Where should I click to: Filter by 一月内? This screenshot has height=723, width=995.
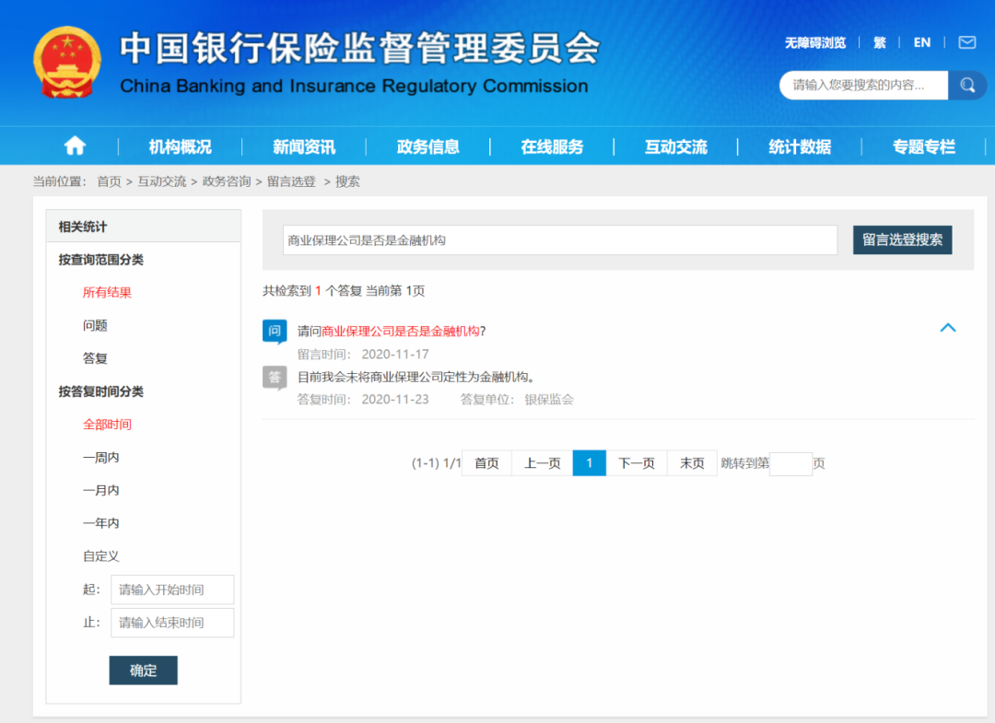pyautogui.click(x=101, y=490)
